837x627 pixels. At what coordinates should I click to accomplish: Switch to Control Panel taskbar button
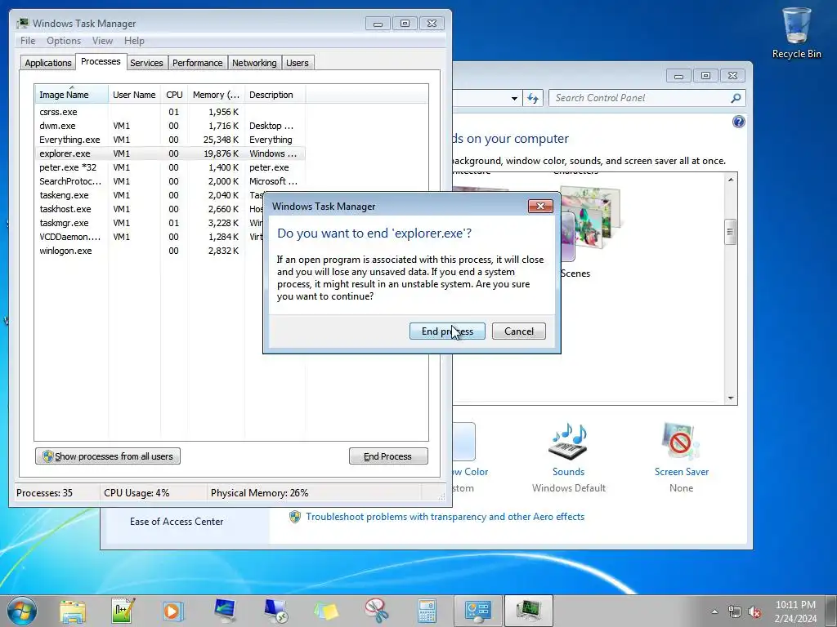pos(477,611)
